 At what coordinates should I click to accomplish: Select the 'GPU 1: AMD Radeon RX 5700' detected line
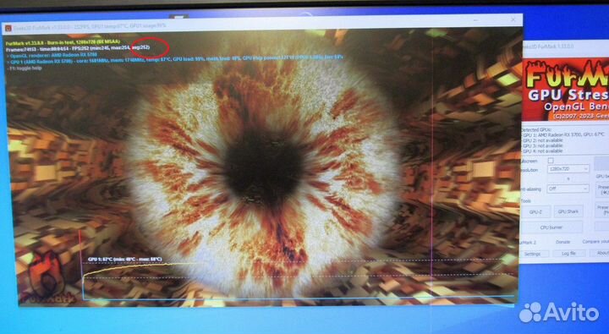tap(563, 134)
